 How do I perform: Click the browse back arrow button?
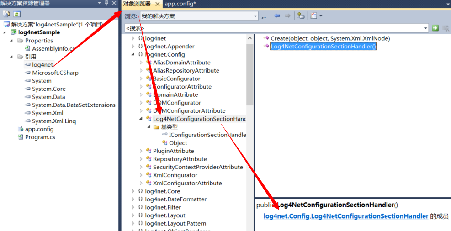[x=277, y=16]
